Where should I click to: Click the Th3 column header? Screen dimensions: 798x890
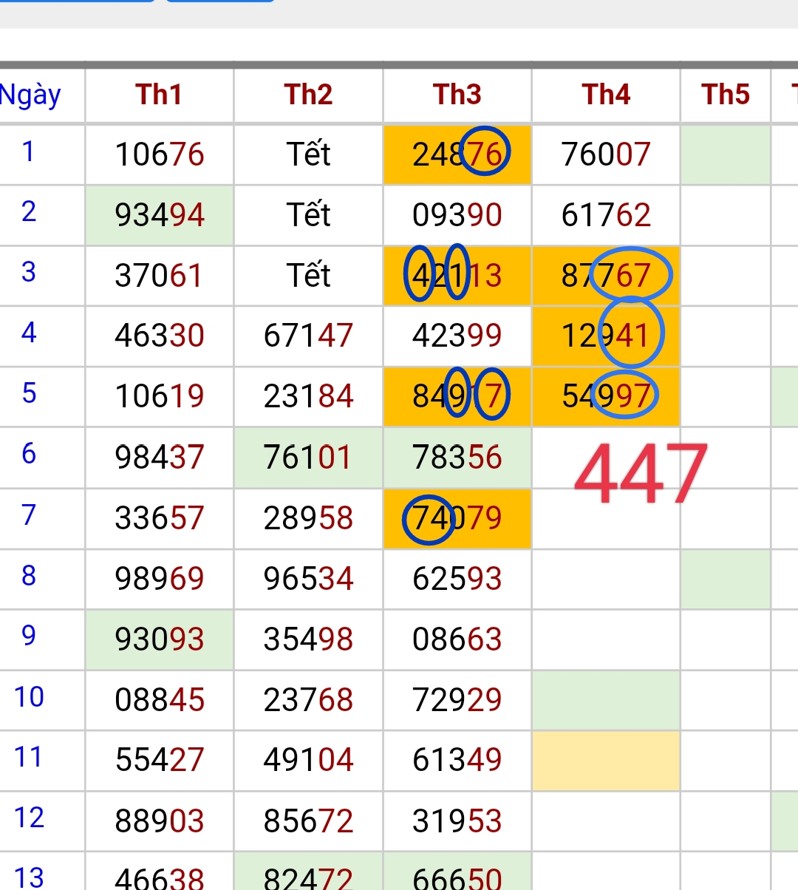[x=457, y=95]
